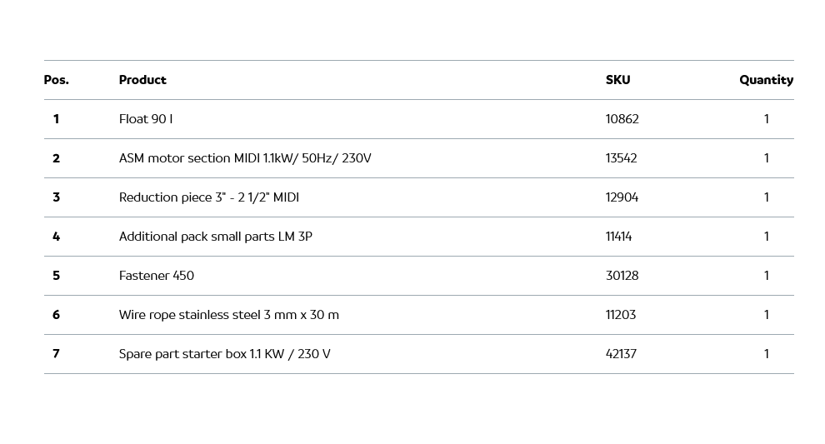Click SKU 12904 in the table
The width and height of the screenshot is (825, 444).
point(622,197)
